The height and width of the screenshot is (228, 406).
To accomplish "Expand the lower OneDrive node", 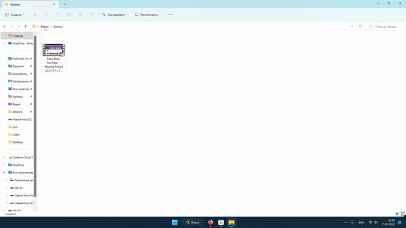I will pyautogui.click(x=4, y=165).
